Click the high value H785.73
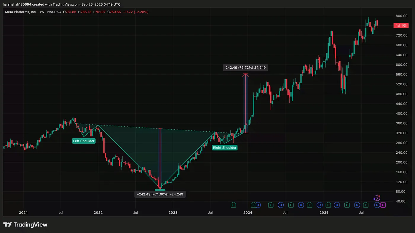This screenshot has width=415, height=233. point(85,12)
